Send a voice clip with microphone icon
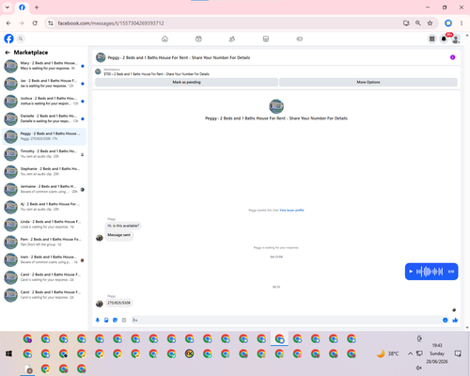The height and width of the screenshot is (376, 470). coord(98,320)
